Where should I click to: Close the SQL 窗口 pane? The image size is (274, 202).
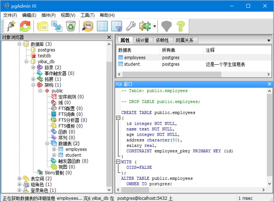(269, 84)
